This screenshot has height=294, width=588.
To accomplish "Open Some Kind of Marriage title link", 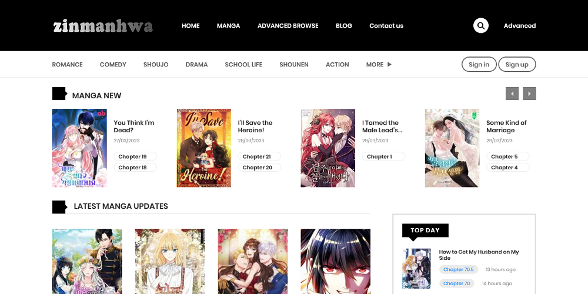I will click(506, 126).
